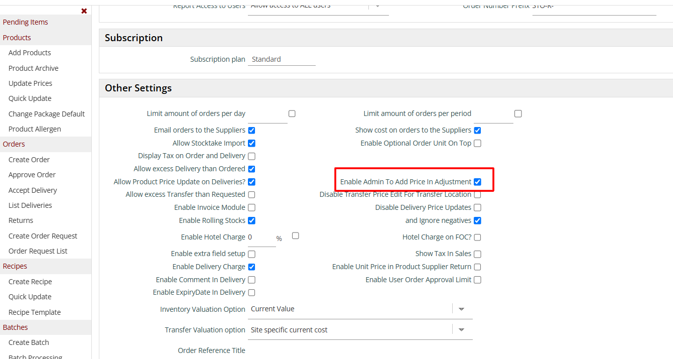The height and width of the screenshot is (359, 673).
Task: Uncheck Enable Admin To Add Price In Adjustment
Action: click(477, 182)
